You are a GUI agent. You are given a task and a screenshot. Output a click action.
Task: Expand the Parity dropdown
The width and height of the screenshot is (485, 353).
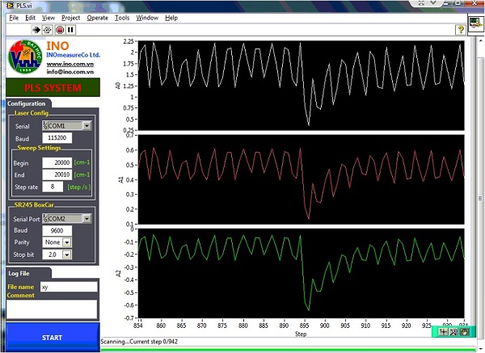66,242
